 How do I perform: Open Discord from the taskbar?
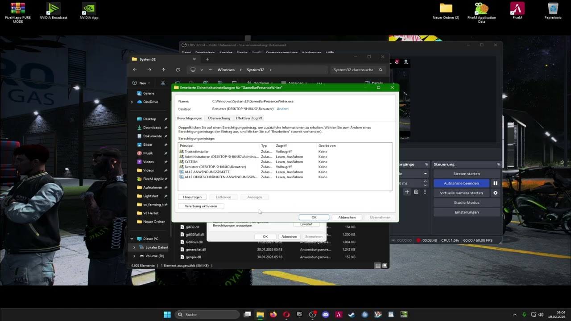pyautogui.click(x=326, y=314)
